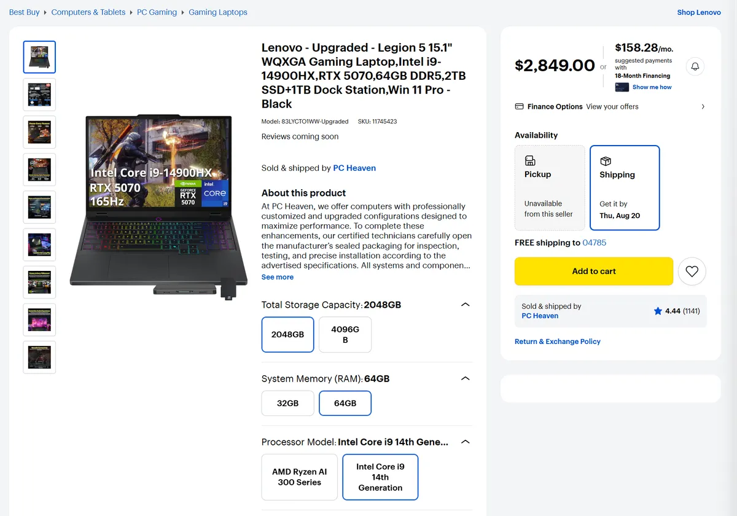Choose AMD Ryzen AI 300 Series processor
The height and width of the screenshot is (516, 737).
coord(300,477)
